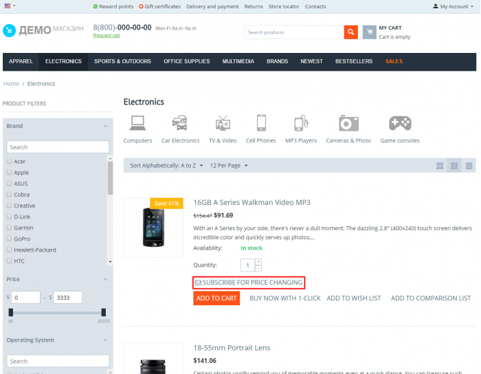The width and height of the screenshot is (481, 374).
Task: Click the Walkman product thumbnail
Action: point(153,228)
